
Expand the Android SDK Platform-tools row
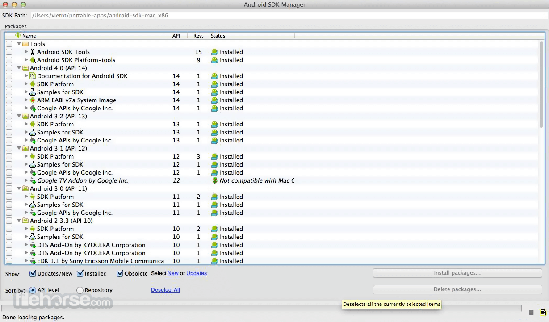point(26,60)
